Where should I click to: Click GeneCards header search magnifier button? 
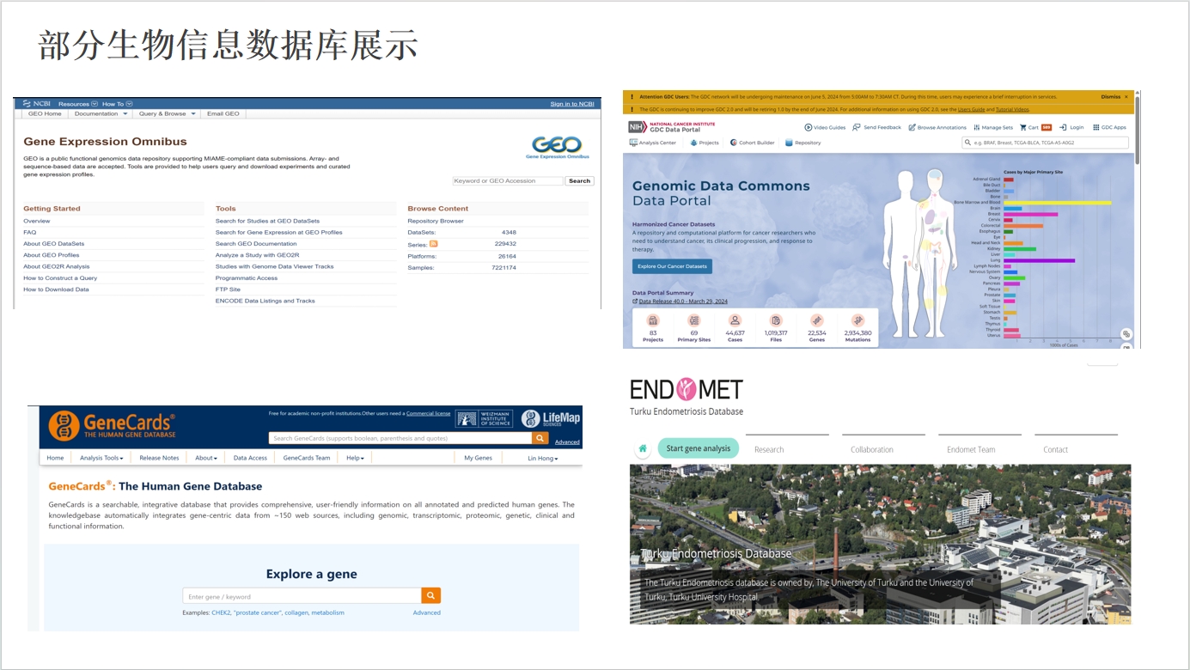pyautogui.click(x=540, y=438)
